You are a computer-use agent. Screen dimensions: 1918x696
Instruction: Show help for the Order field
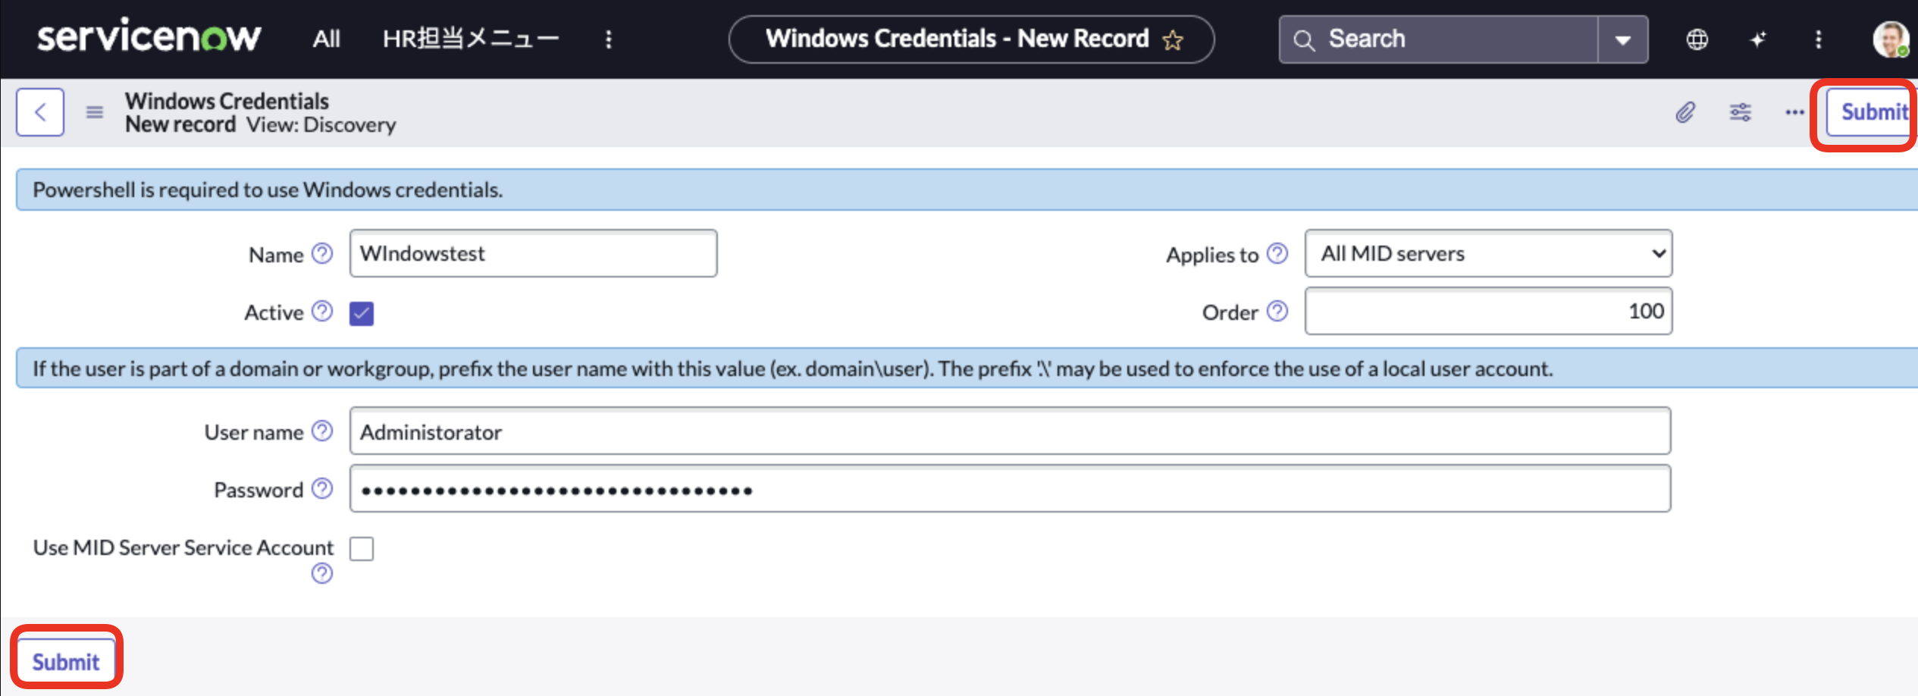[x=1277, y=311]
